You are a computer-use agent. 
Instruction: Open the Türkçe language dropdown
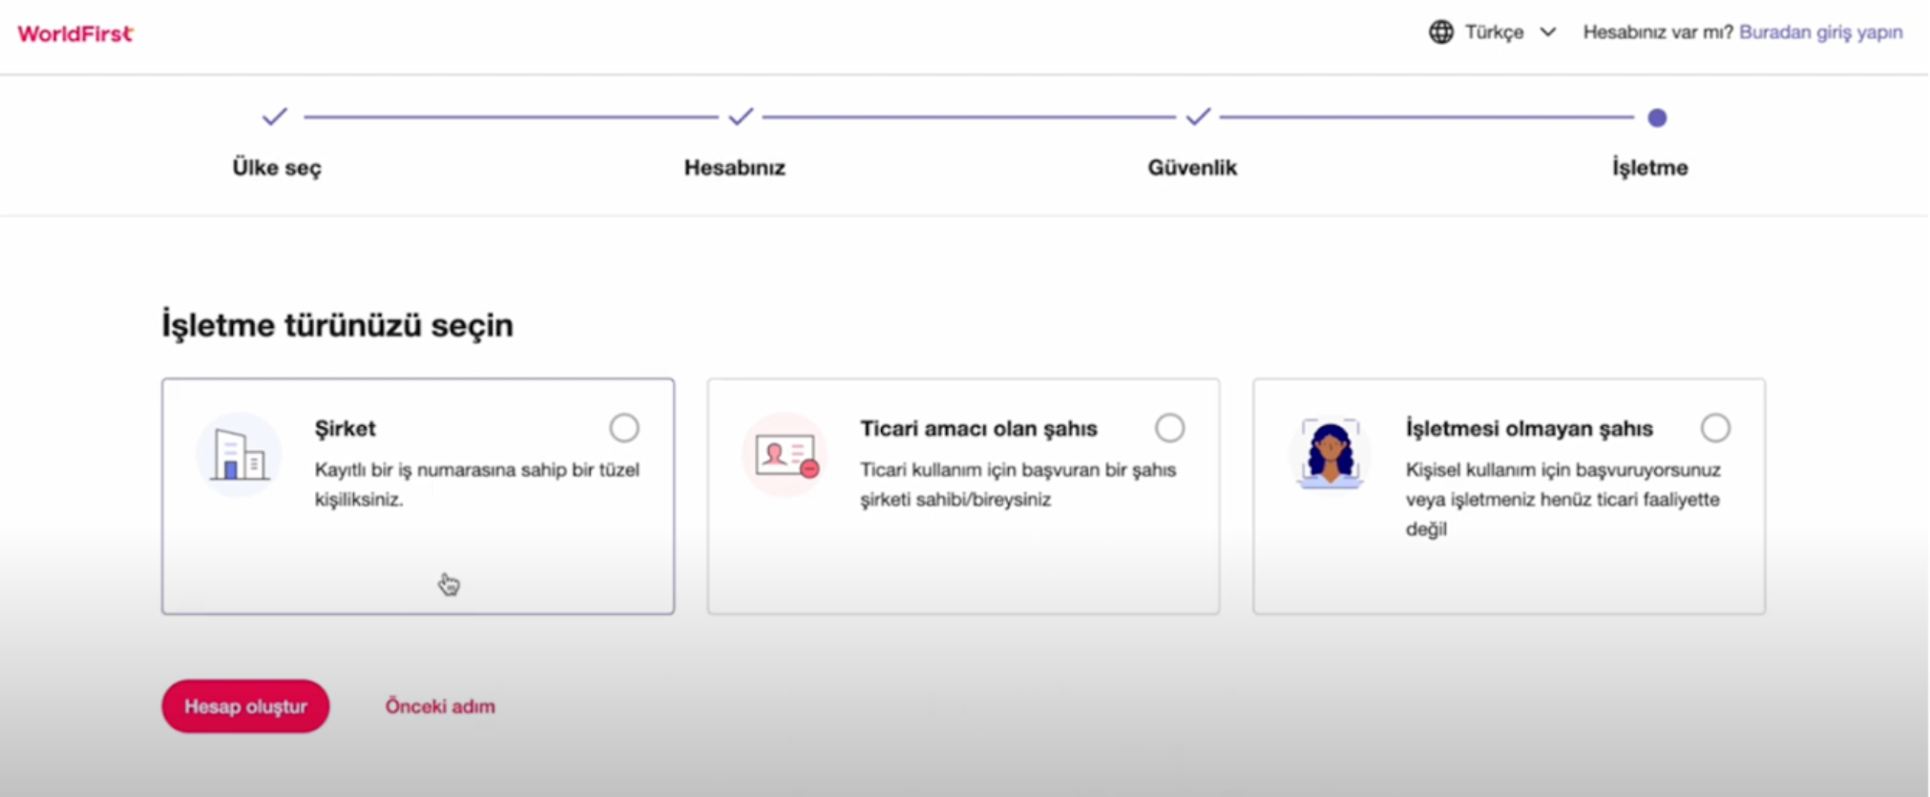[1494, 32]
